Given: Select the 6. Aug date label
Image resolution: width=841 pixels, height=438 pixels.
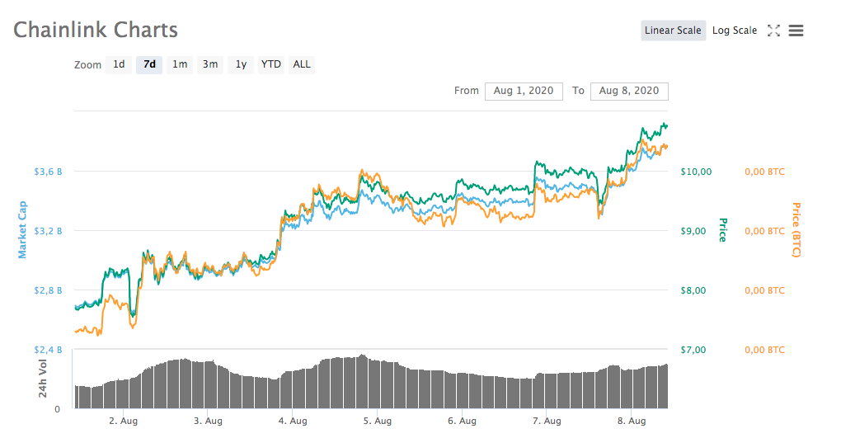Looking at the screenshot, I should point(463,421).
